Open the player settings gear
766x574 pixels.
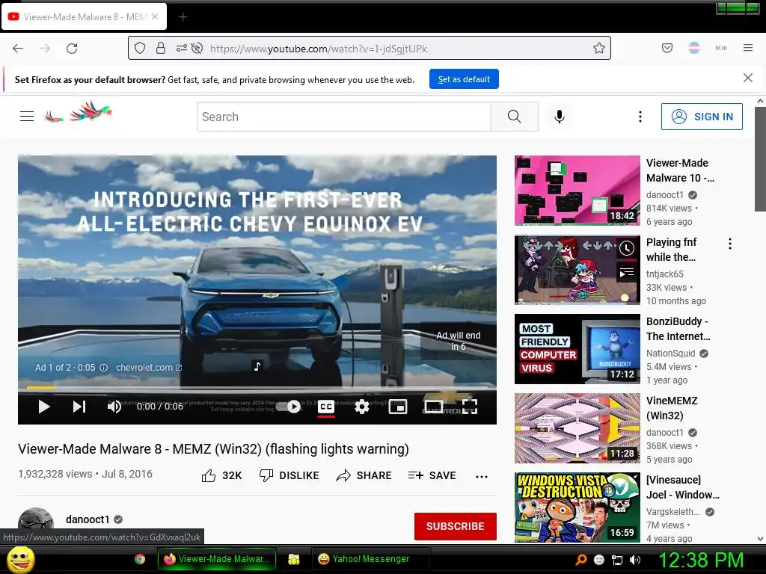(361, 406)
